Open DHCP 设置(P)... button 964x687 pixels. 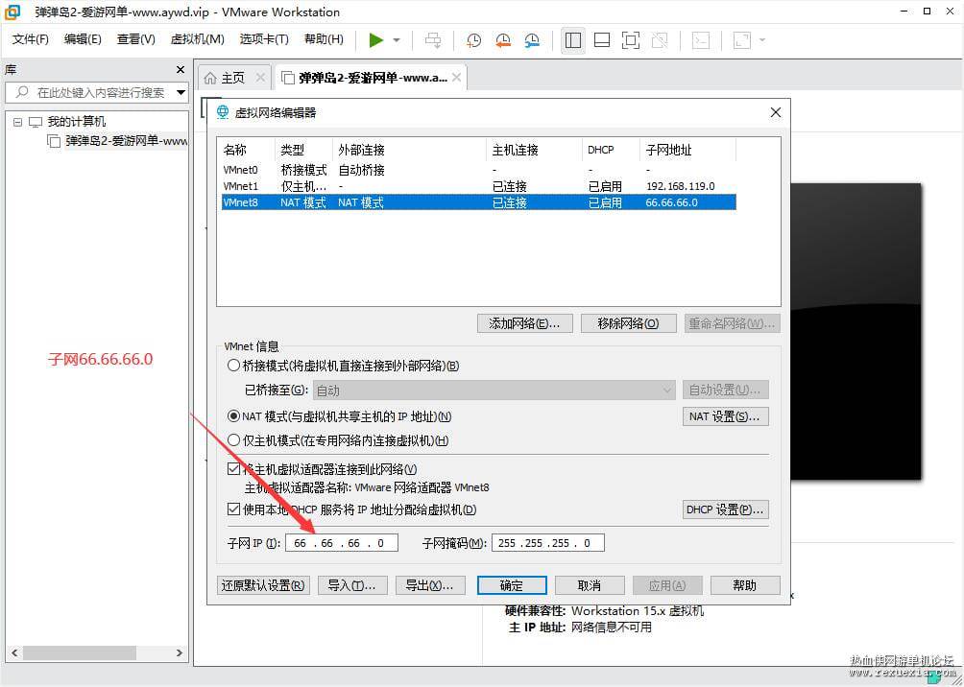click(726, 509)
